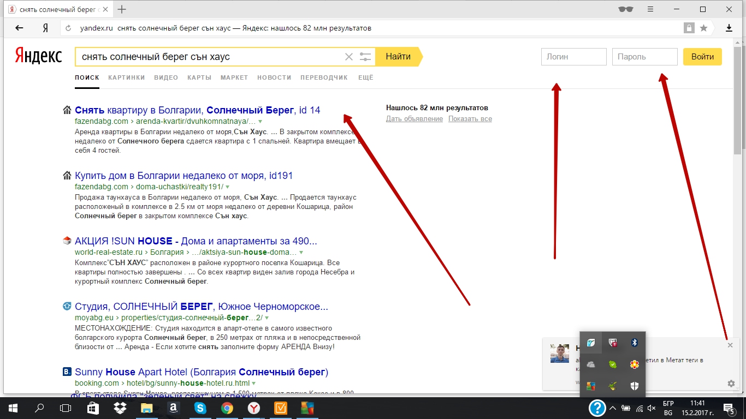Click the Yandex logo
The image size is (746, 419).
[38, 56]
